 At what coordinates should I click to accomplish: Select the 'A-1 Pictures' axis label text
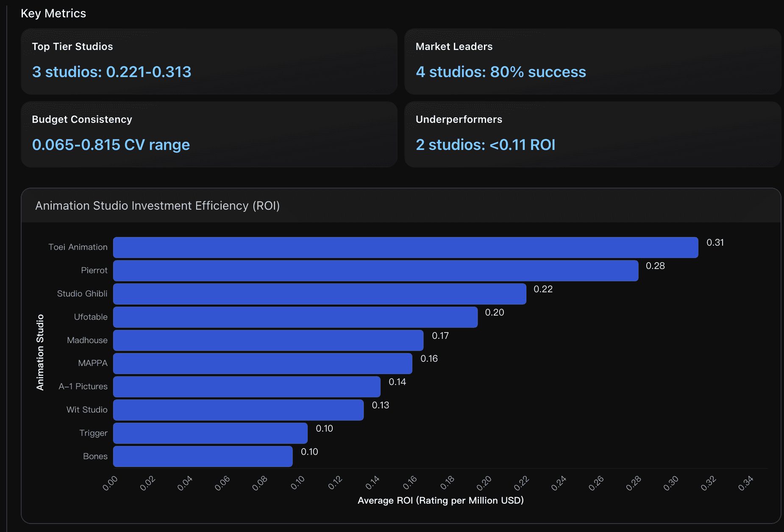(x=83, y=386)
